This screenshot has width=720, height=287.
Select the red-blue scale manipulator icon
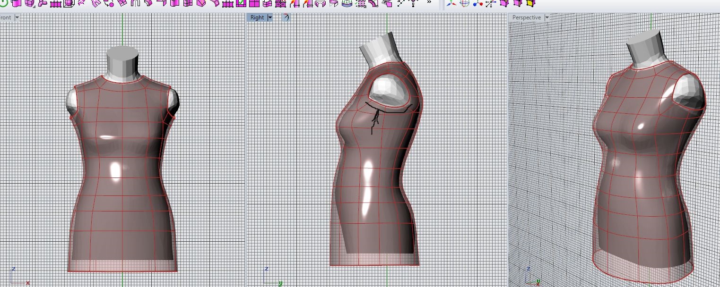[477, 3]
